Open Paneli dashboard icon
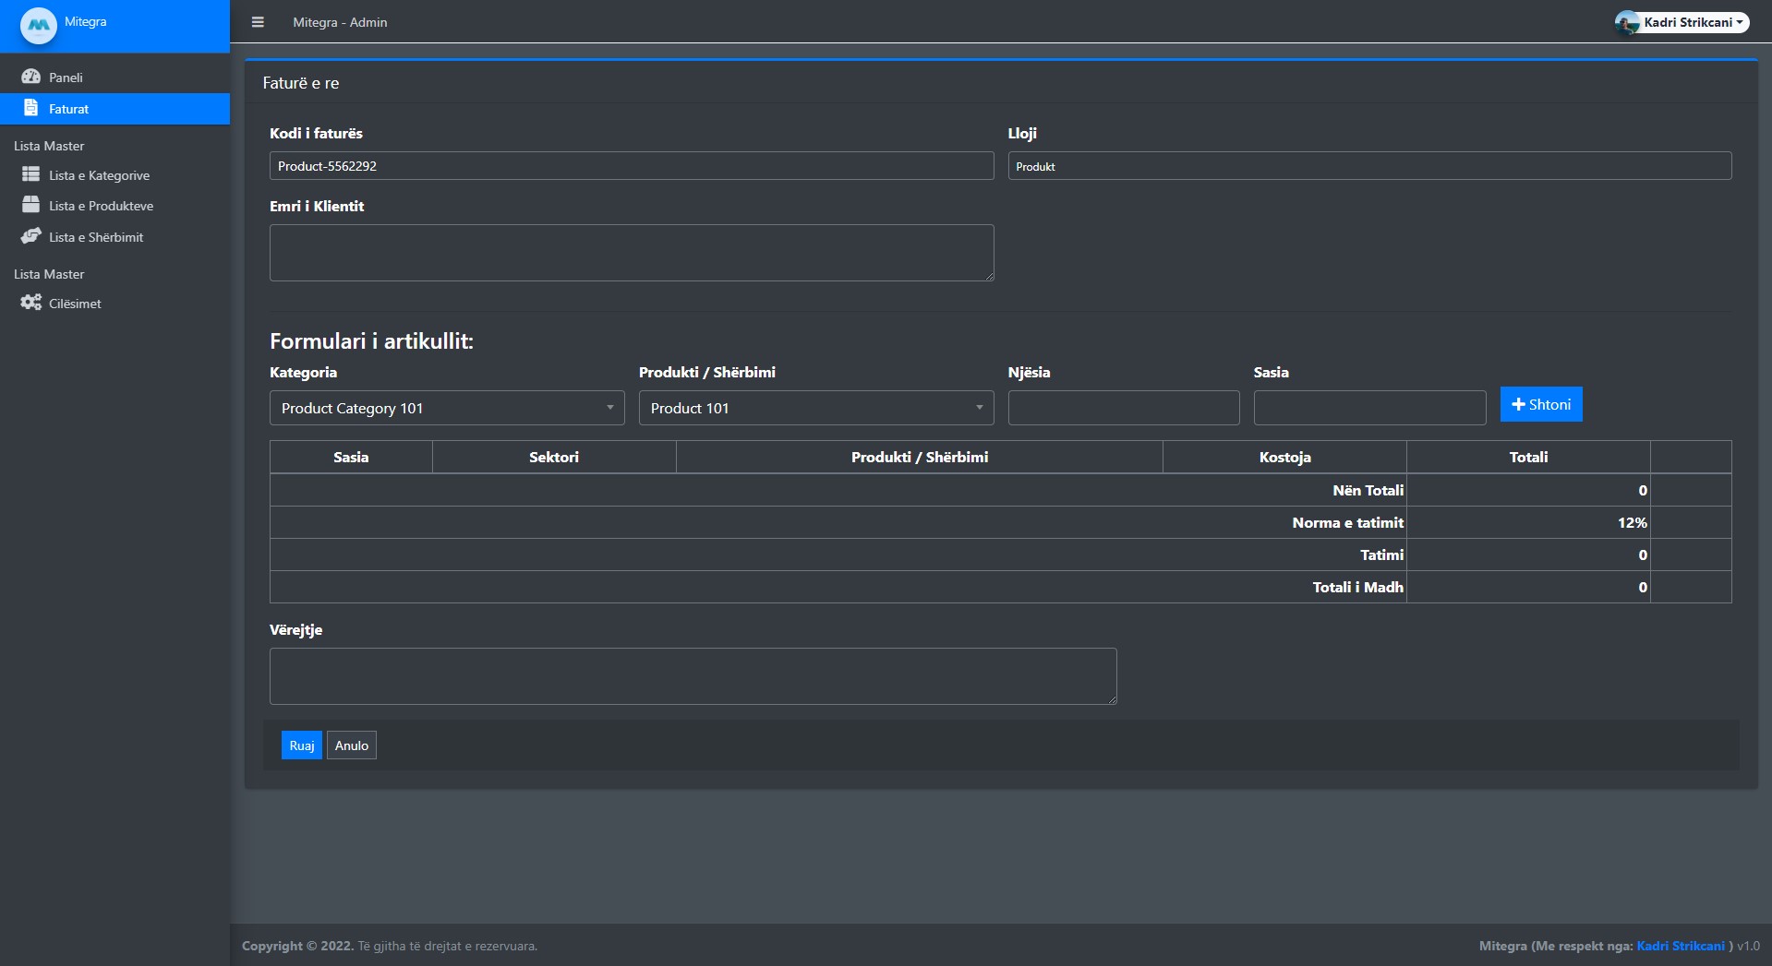 pyautogui.click(x=31, y=77)
